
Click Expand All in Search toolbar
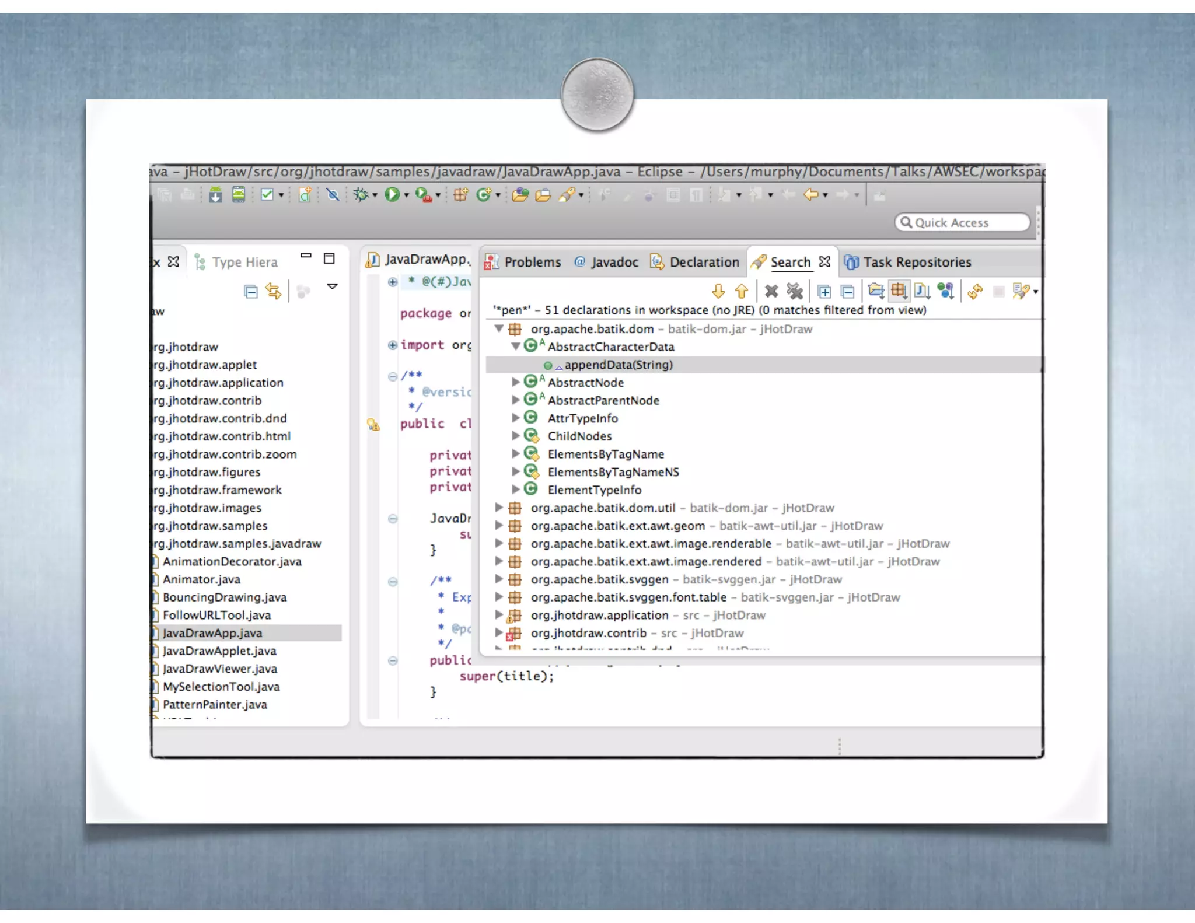(x=824, y=291)
